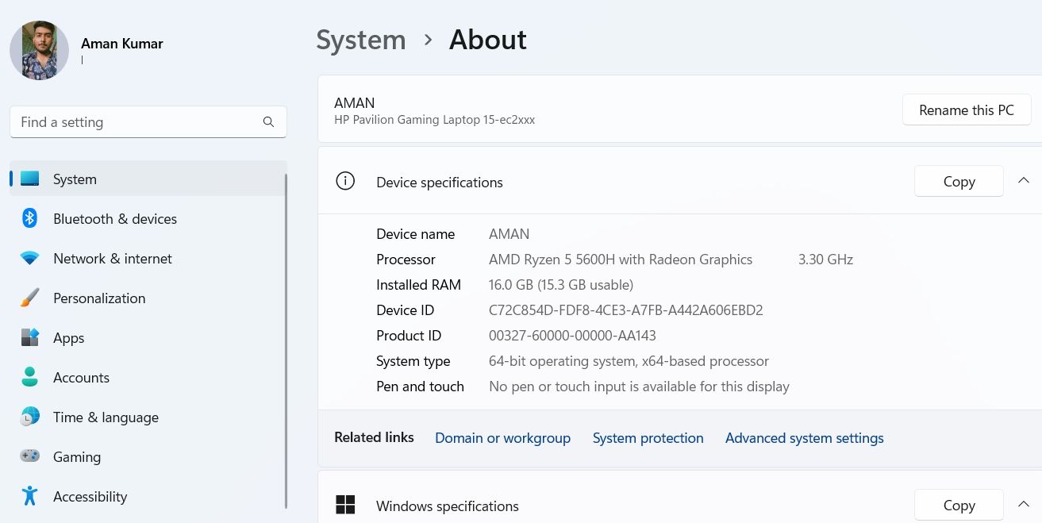Collapse the Windows specifications section chevron
This screenshot has width=1042, height=523.
click(x=1023, y=505)
